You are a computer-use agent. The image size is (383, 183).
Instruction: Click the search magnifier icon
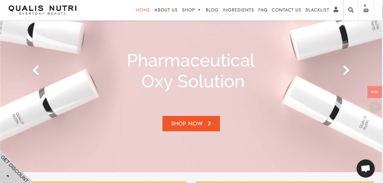351,10
